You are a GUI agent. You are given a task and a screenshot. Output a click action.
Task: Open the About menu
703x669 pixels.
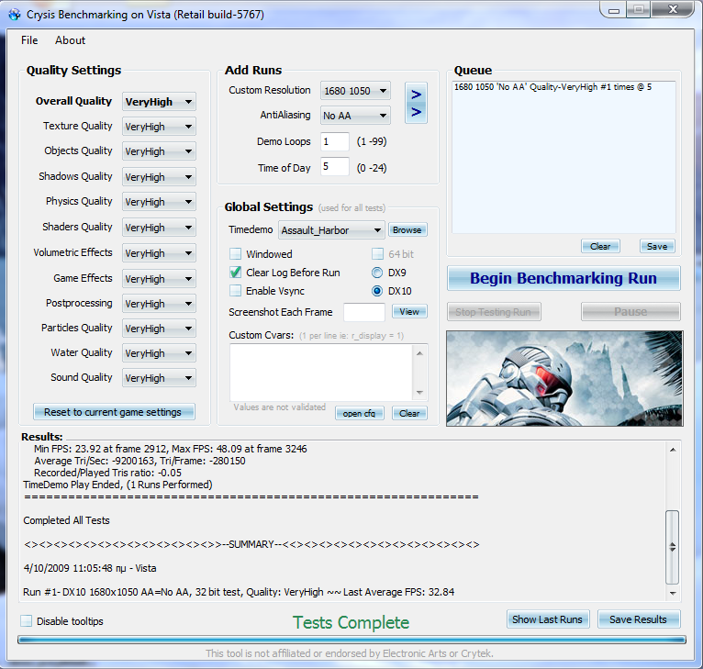coord(70,40)
